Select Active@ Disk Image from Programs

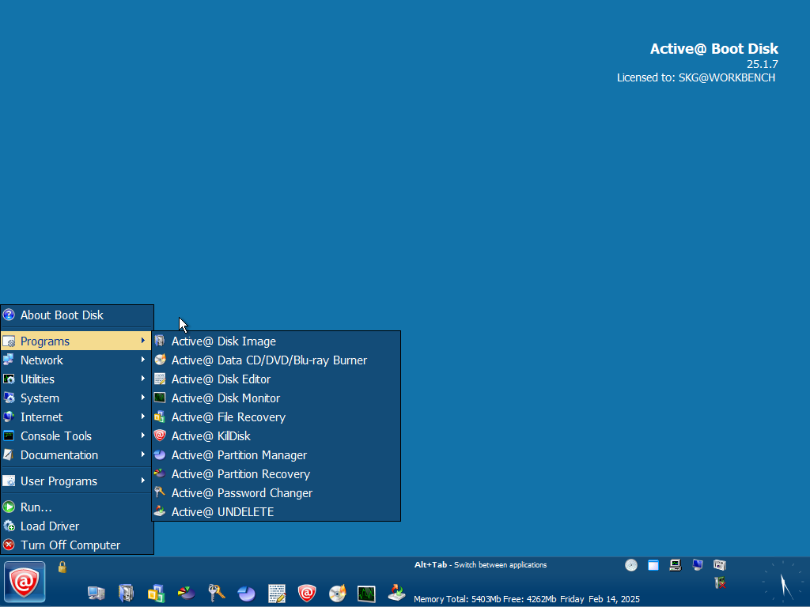pos(224,341)
